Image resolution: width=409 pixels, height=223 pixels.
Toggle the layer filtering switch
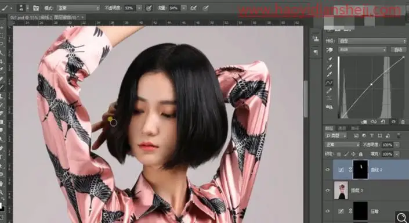399,135
